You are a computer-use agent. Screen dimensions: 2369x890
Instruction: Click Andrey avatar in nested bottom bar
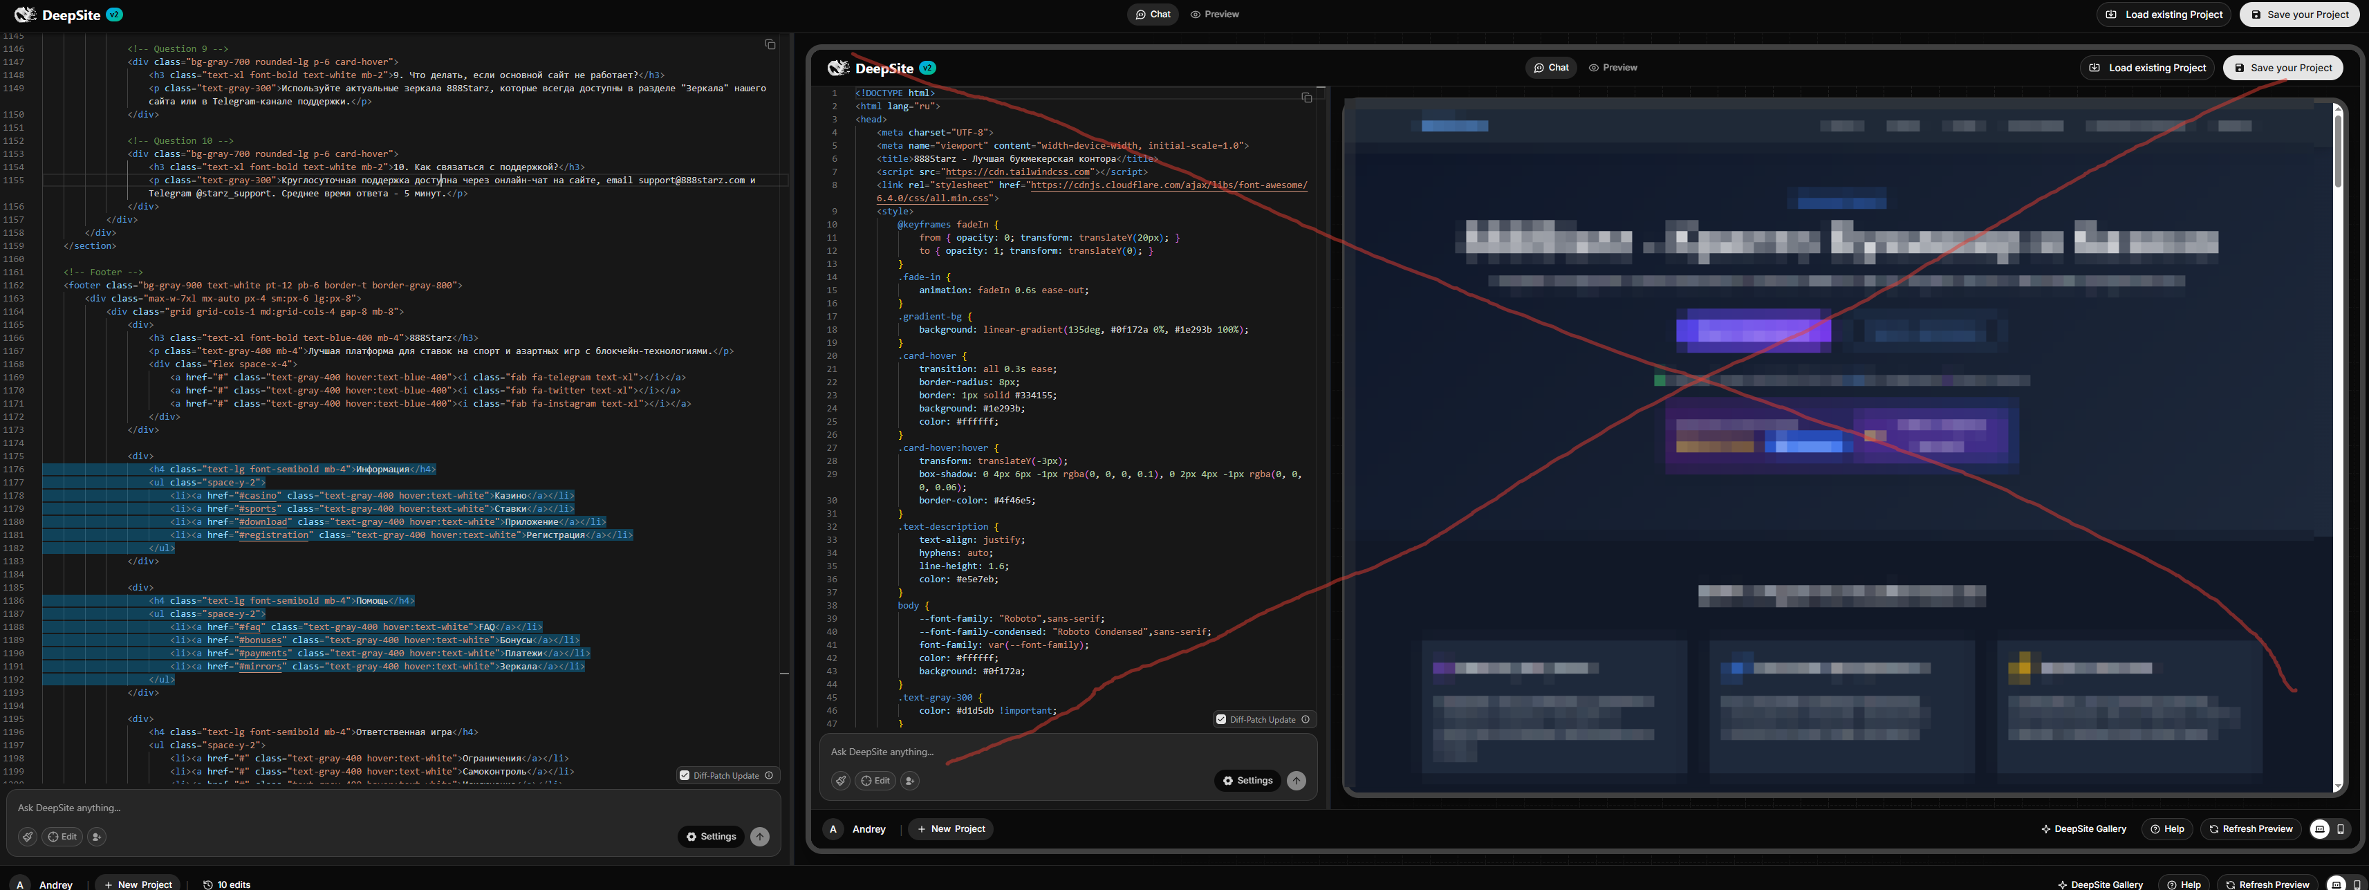coord(833,828)
